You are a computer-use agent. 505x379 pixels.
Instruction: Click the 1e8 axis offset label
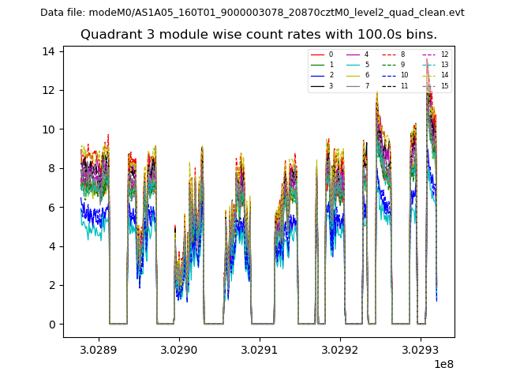coord(443,364)
